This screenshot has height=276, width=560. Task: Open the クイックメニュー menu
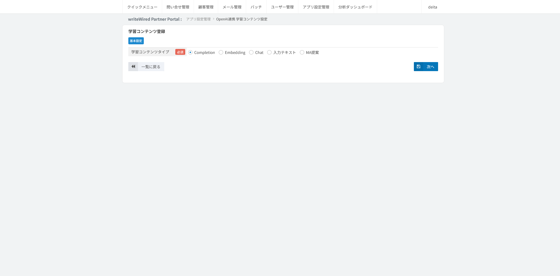[142, 7]
